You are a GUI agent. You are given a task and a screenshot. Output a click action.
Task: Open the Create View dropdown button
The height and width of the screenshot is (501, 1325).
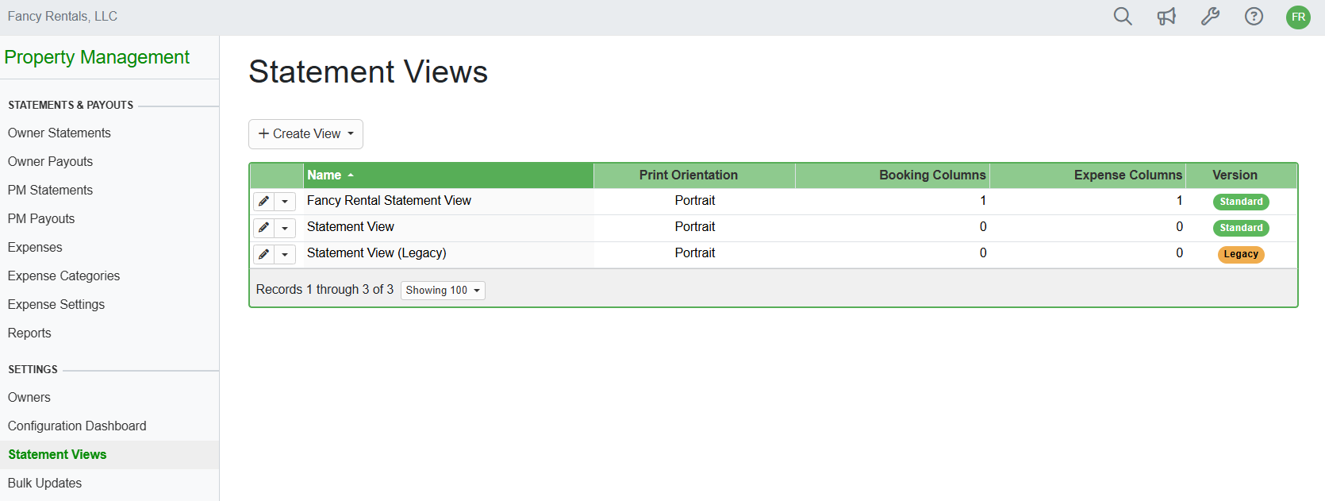pos(305,134)
